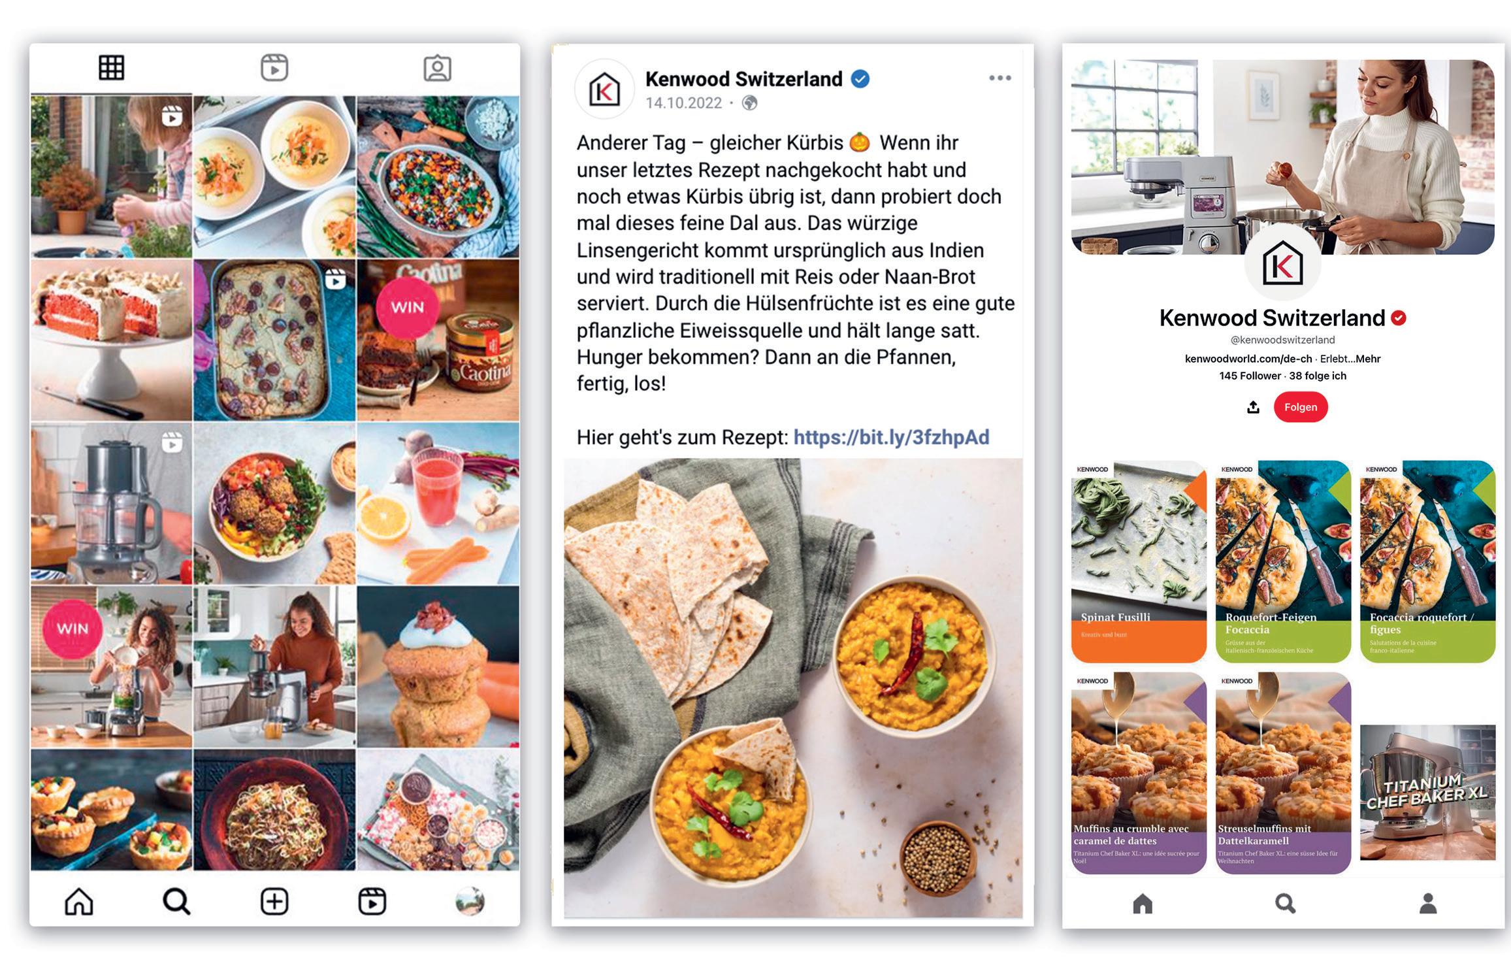Screen dimensions: 1511x971
Task: Open the Pinterest search icon
Action: pos(1285,904)
